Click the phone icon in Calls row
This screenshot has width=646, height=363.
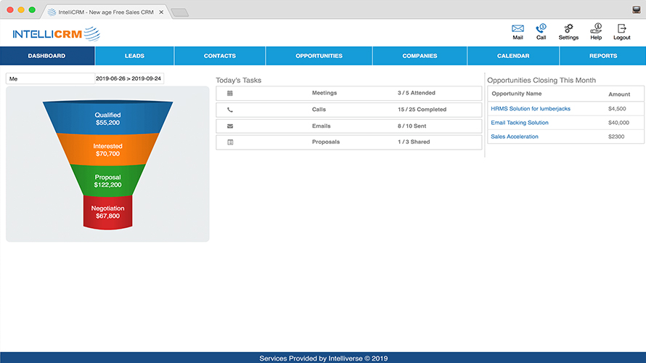point(230,110)
